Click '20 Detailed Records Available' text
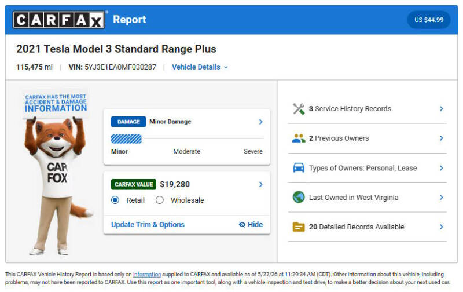Screen dimensions: 463x292 click(x=357, y=227)
